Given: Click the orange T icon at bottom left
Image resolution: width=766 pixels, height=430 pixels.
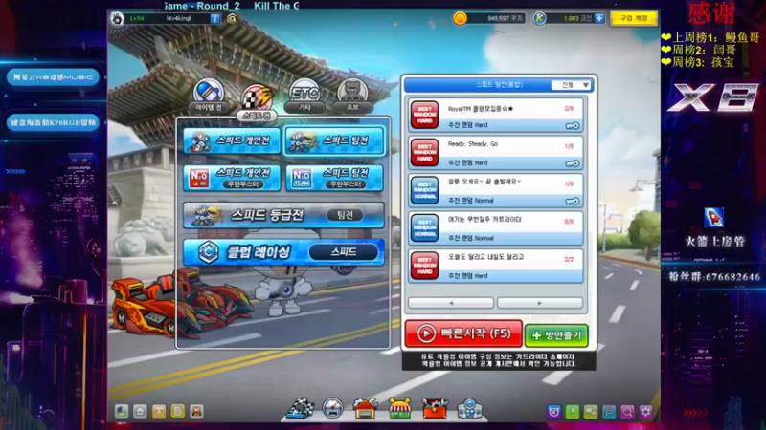Looking at the screenshot, I should click(159, 411).
